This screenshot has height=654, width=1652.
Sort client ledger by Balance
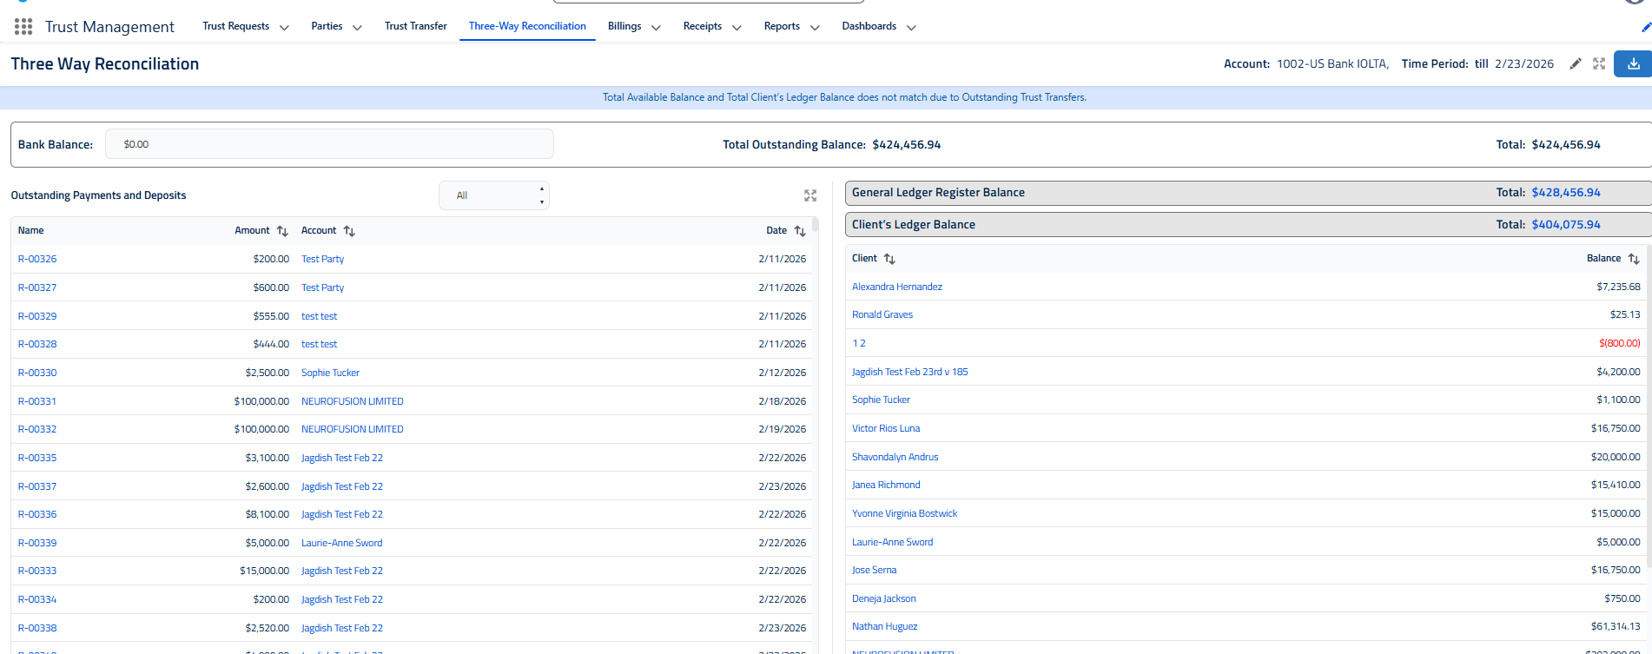[x=1634, y=259]
